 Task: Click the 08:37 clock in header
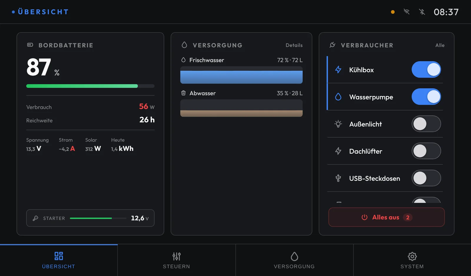pyautogui.click(x=446, y=12)
